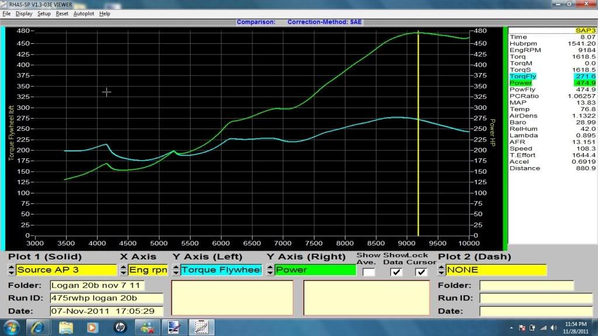Screen dimensions: 598x336
Task: Click the SAP3 header label
Action: tap(585, 30)
